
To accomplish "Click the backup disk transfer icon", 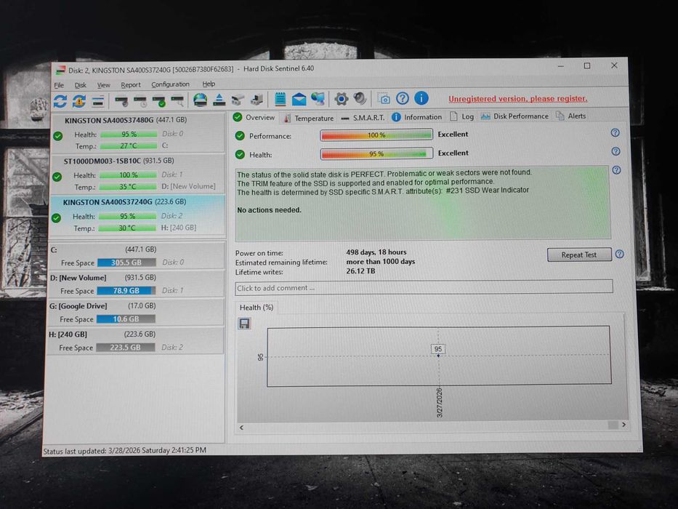I will (x=257, y=100).
